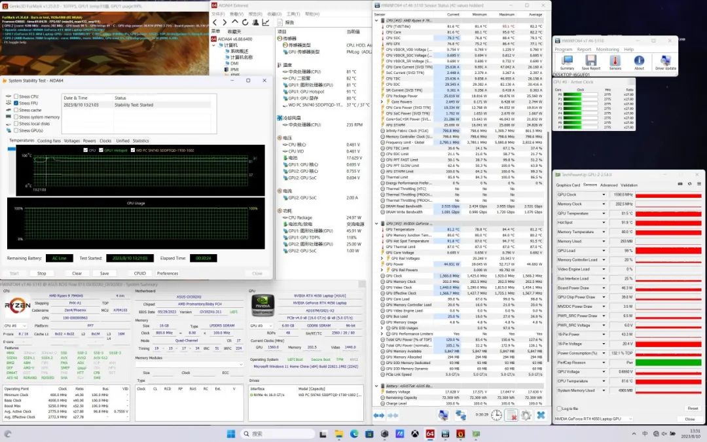Click the Preferences button
This screenshot has width=707, height=442.
pyautogui.click(x=168, y=273)
